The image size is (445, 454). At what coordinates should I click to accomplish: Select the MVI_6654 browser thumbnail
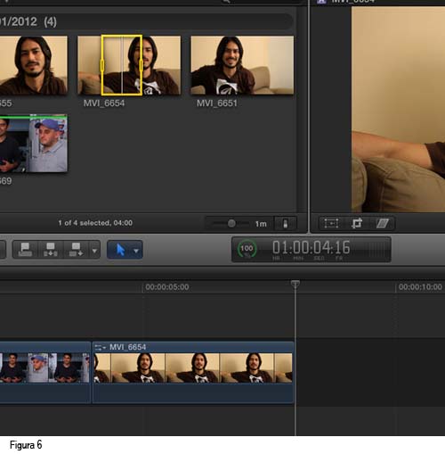point(129,65)
